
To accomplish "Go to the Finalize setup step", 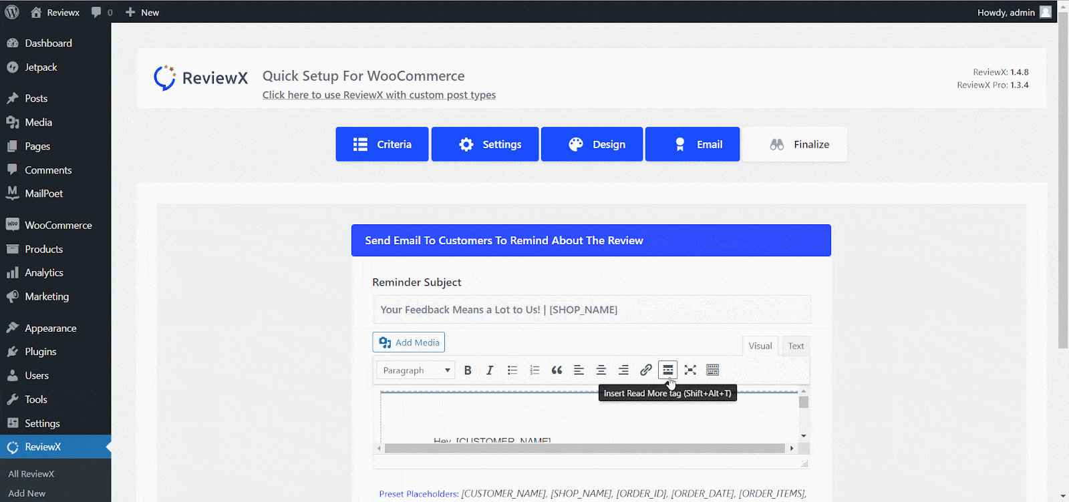I will [x=795, y=144].
